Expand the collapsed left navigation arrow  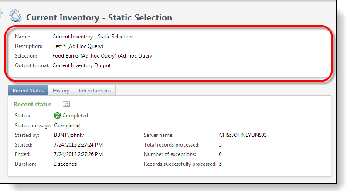[2, 13]
